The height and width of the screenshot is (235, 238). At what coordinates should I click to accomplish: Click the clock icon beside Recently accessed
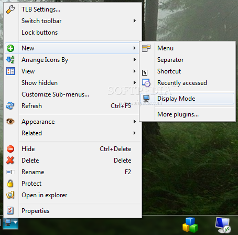click(x=146, y=83)
